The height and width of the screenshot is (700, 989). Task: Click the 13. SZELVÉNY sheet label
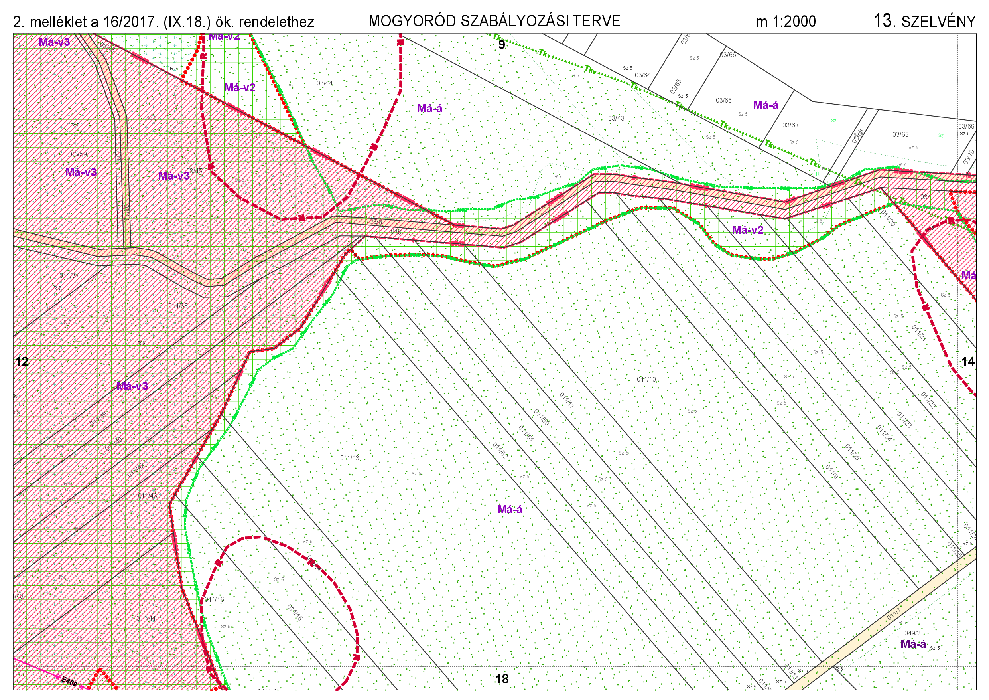coord(924,21)
